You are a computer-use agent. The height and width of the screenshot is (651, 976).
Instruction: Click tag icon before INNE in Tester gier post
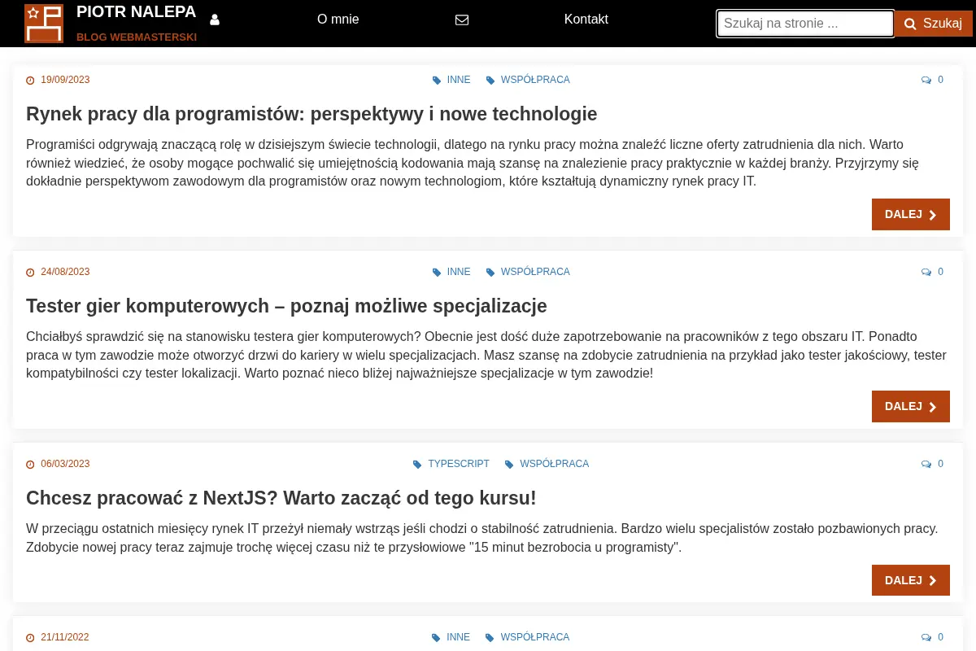437,272
